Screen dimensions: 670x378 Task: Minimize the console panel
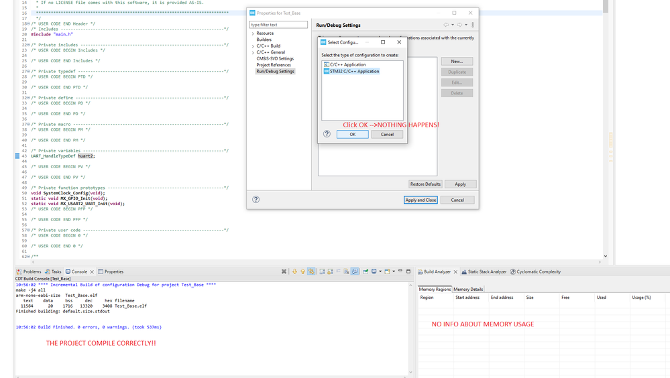point(400,271)
